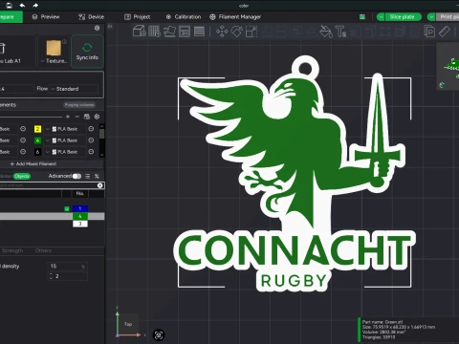
Task: Open the Purging volumes button
Action: pos(79,105)
